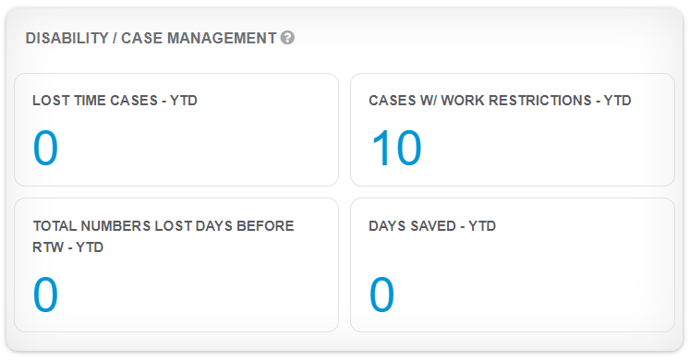The image size is (690, 361).
Task: Click the work restrictions count 10
Action: tap(396, 148)
